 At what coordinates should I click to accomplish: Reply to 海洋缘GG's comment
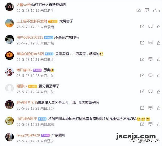(150, 75)
